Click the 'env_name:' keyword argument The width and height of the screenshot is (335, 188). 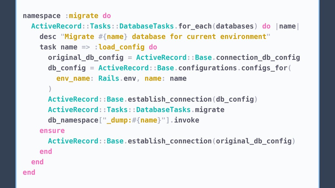[x=75, y=78]
